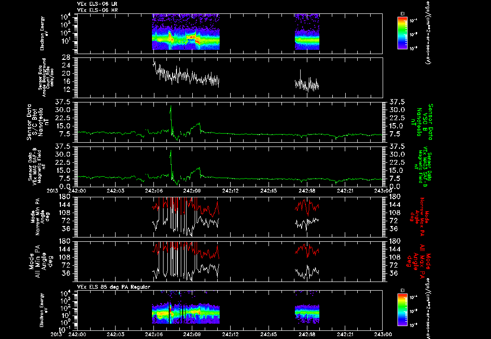The image size is (491, 339).
Task: Click the top panel 'Electron Energy eV' axis label
Action: 45,34
